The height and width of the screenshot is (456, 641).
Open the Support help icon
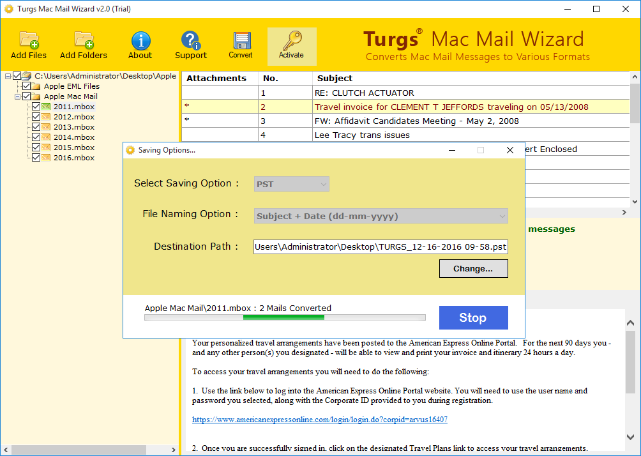click(190, 40)
